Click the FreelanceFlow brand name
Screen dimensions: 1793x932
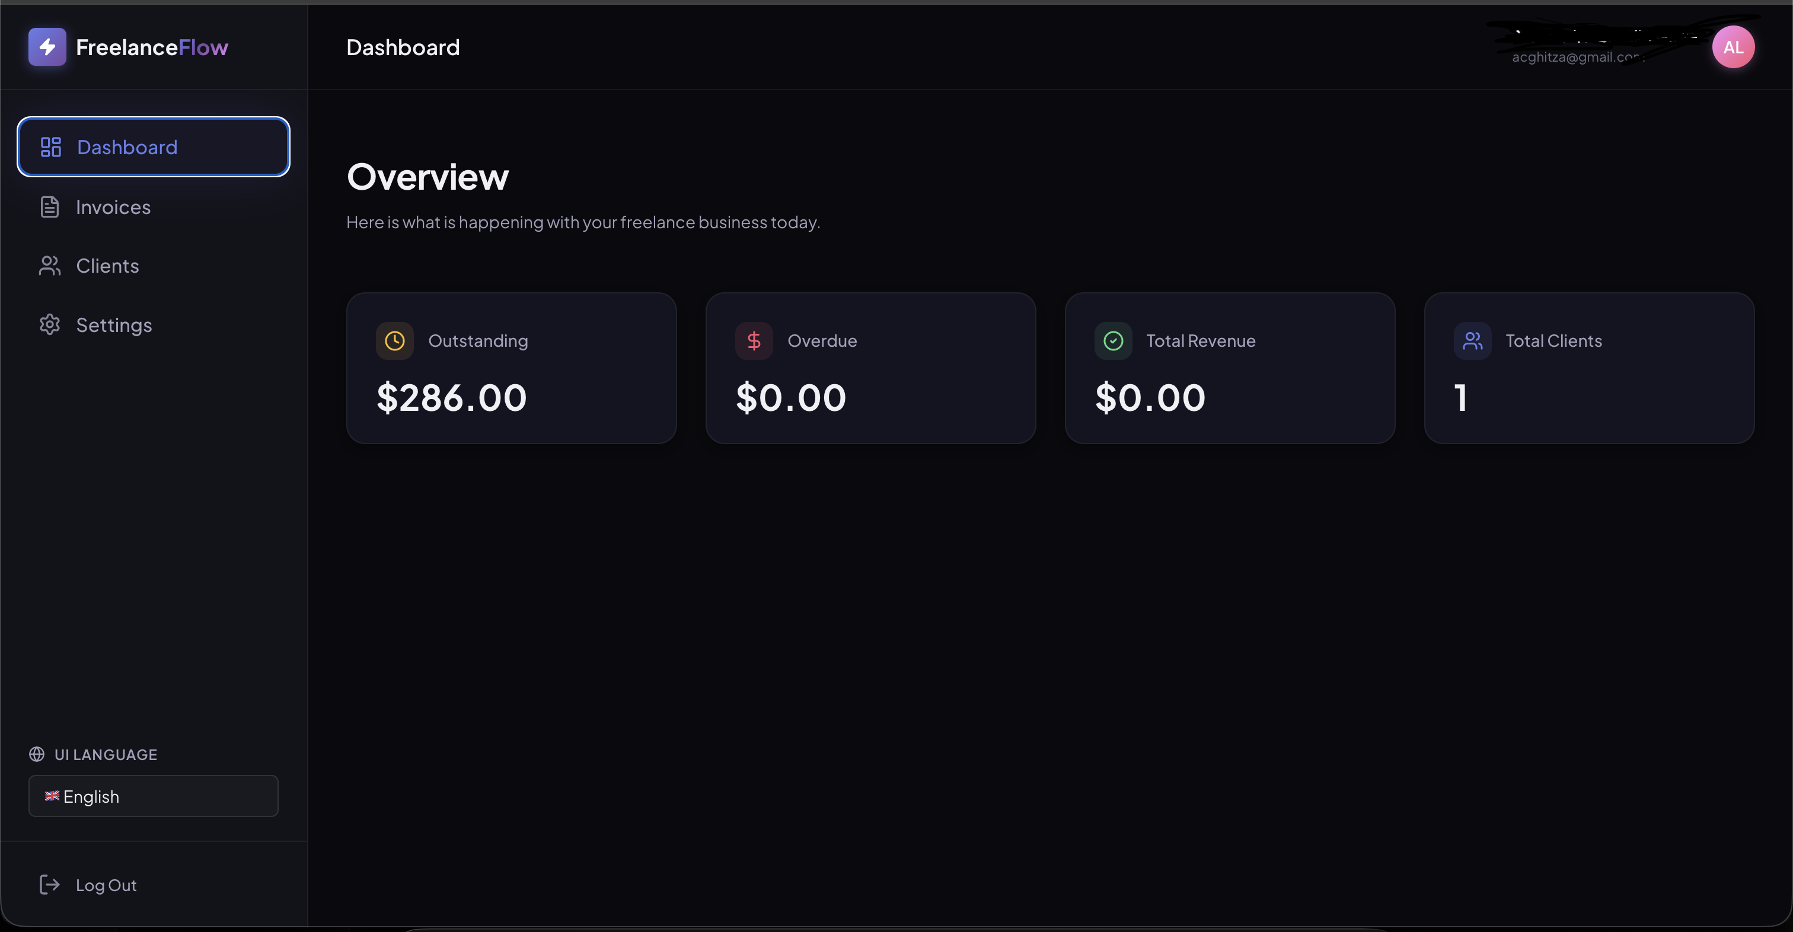tap(152, 47)
